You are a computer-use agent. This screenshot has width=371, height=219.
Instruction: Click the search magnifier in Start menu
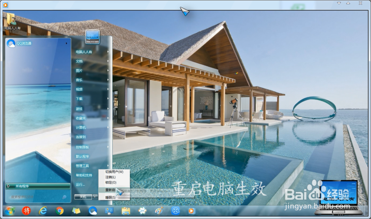64,197
